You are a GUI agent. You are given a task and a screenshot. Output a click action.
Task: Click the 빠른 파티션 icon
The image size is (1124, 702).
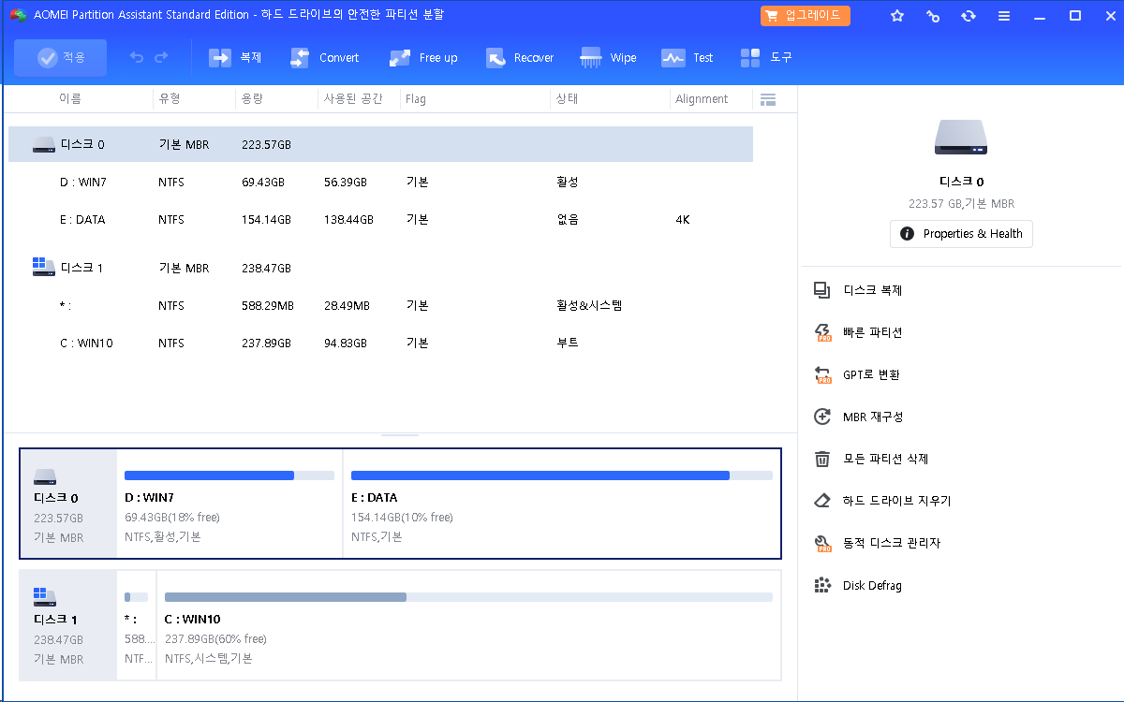pyautogui.click(x=822, y=332)
